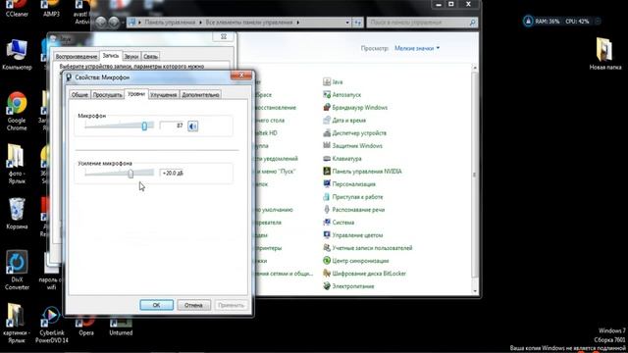
Task: Open Центр синхронизации icon
Action: tap(356, 261)
